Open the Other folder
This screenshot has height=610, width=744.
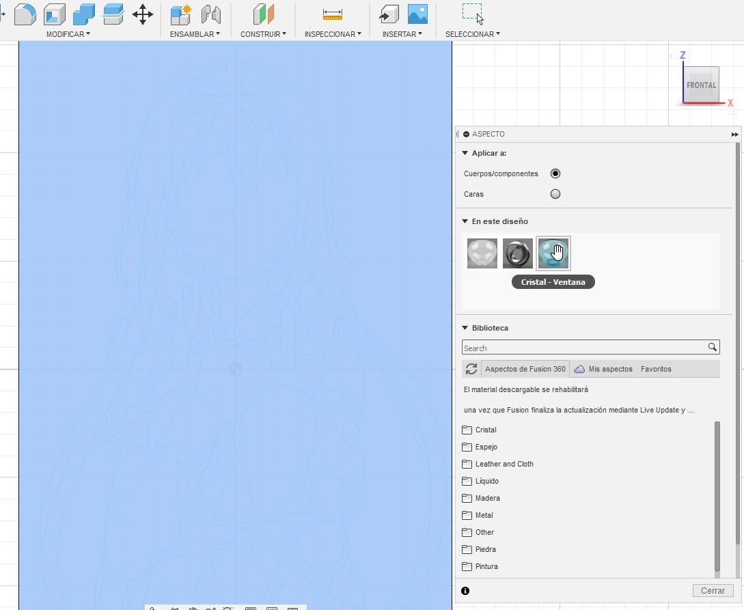478,532
